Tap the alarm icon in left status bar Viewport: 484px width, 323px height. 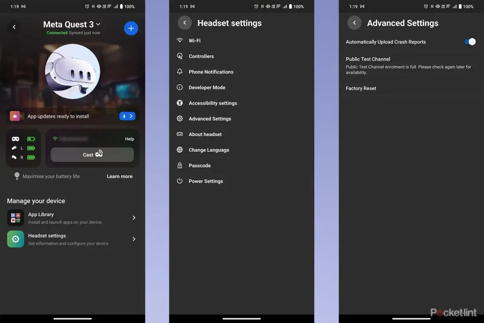coord(87,7)
